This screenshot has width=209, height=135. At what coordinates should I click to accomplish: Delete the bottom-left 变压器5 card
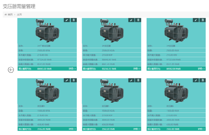(74, 80)
